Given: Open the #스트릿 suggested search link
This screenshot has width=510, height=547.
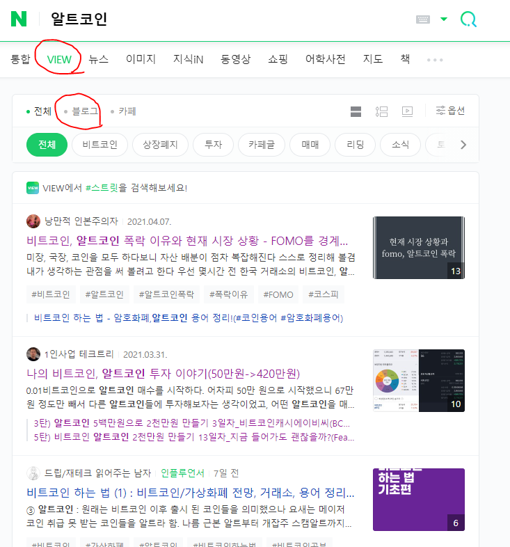Looking at the screenshot, I should click(x=102, y=188).
